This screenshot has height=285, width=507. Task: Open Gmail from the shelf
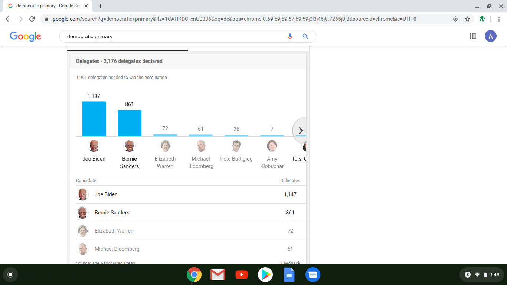pos(218,275)
